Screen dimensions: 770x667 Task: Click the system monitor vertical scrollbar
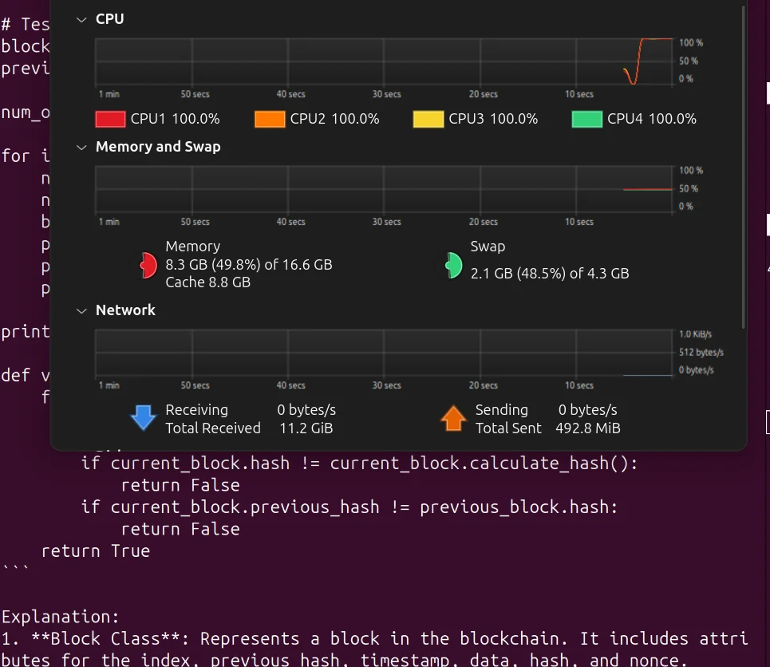[x=744, y=168]
